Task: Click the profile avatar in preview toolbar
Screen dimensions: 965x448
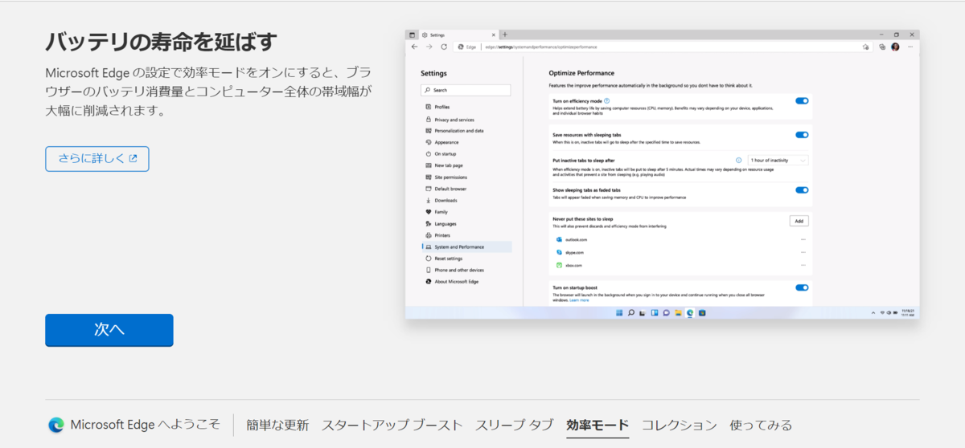Action: (895, 47)
